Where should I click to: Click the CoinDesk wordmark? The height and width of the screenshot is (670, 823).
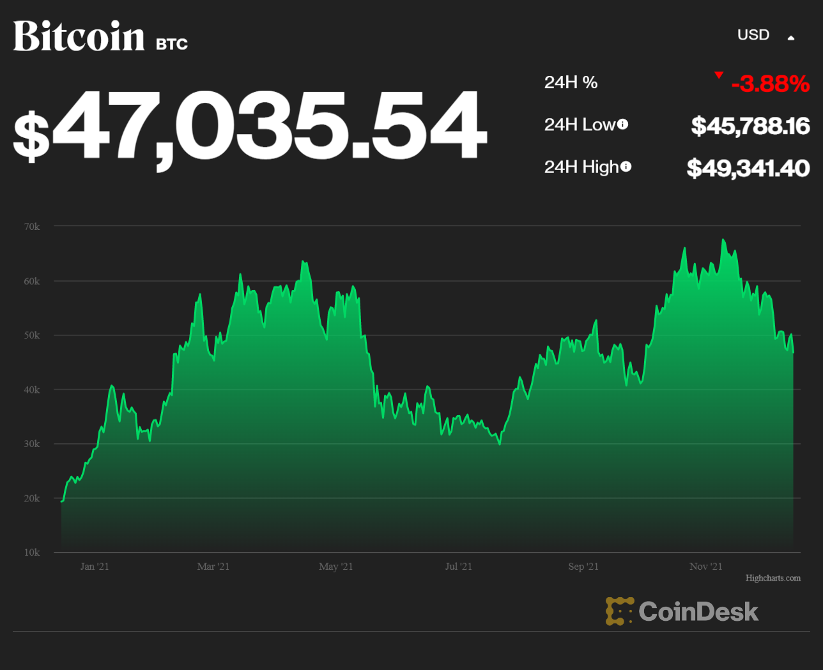[x=698, y=611]
